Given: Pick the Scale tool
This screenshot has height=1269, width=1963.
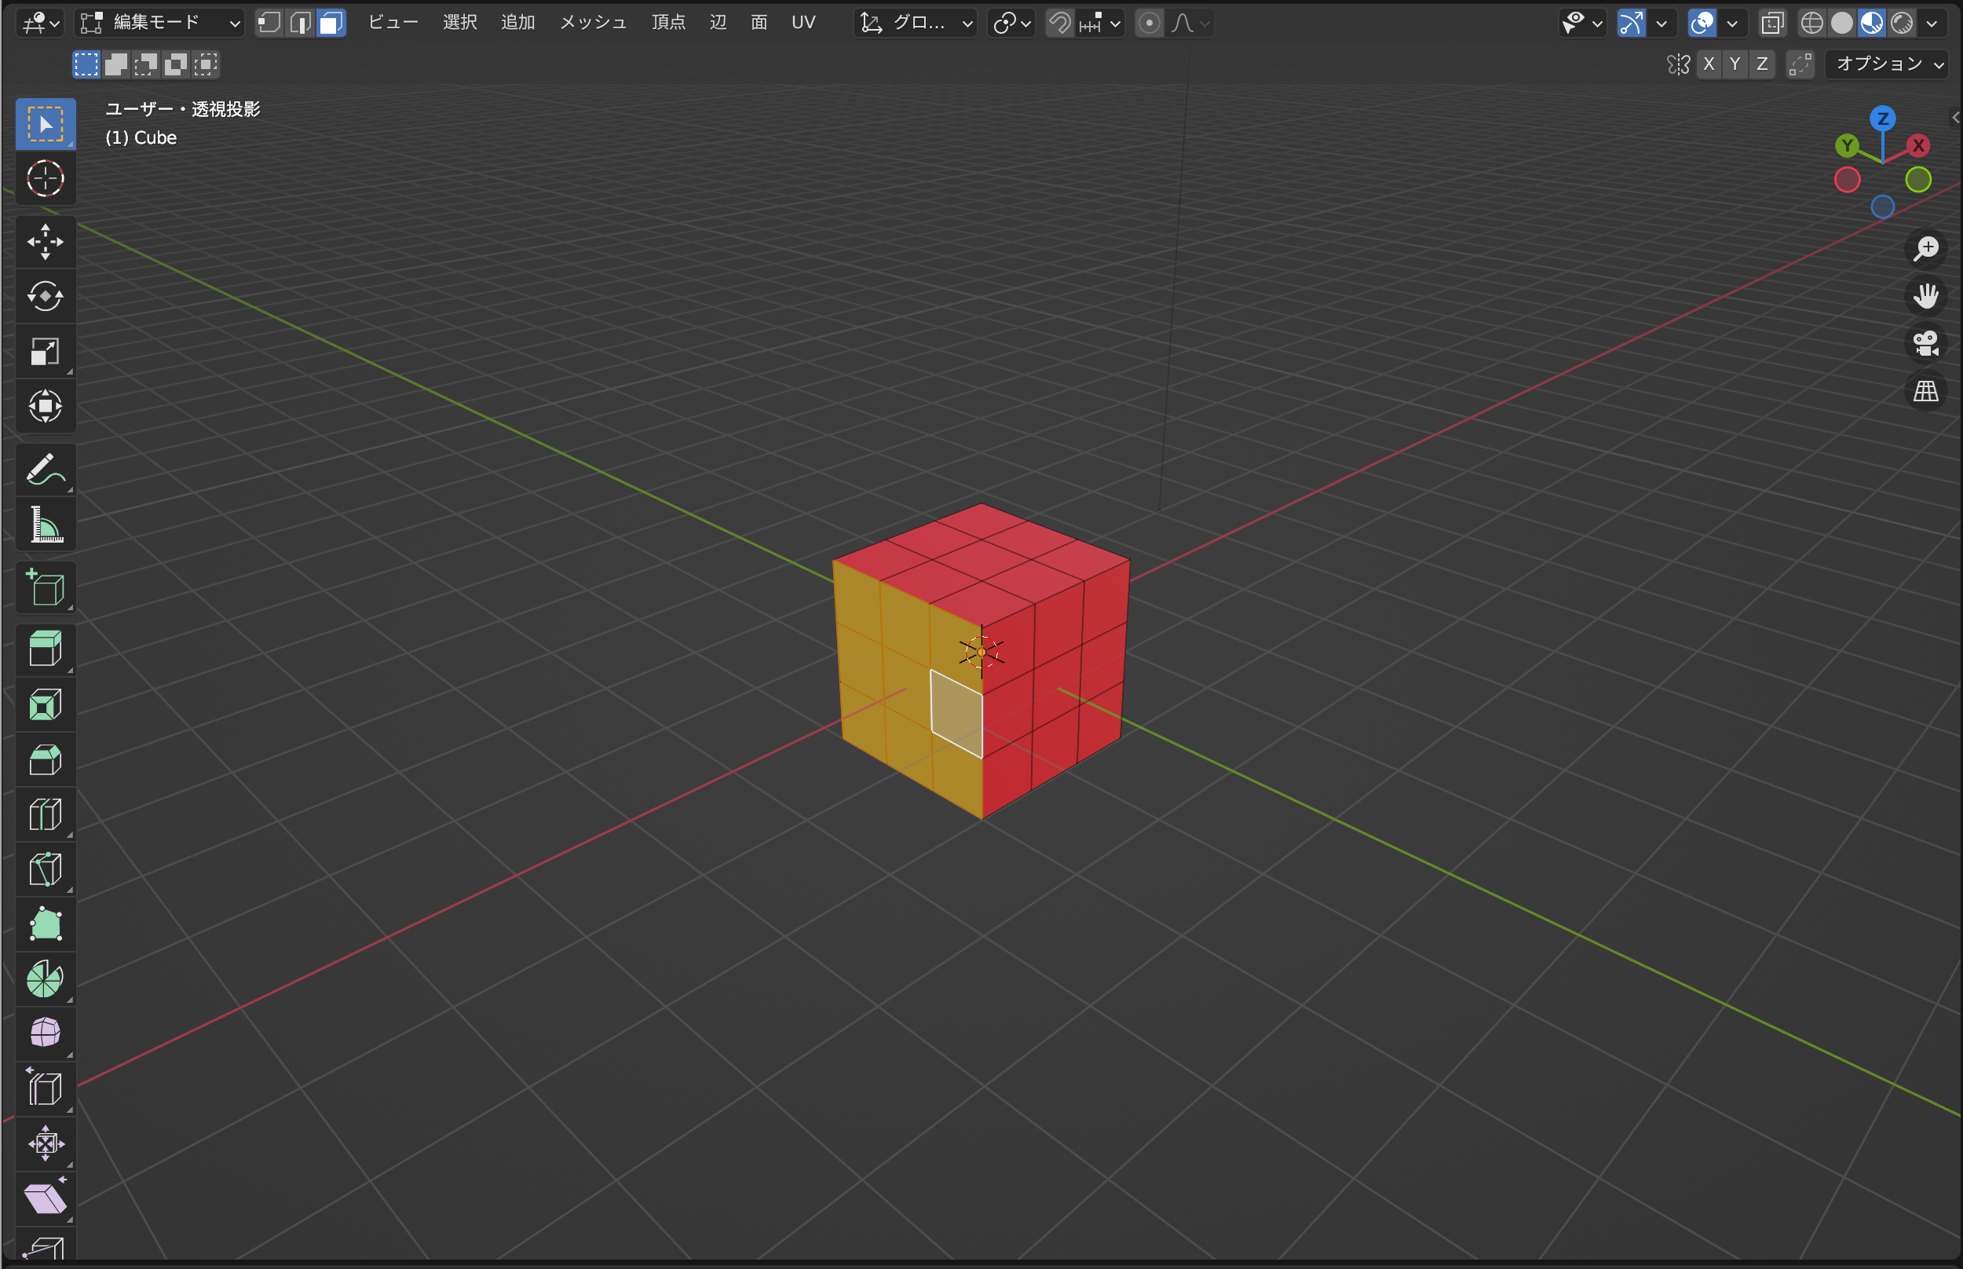Looking at the screenshot, I should (46, 352).
